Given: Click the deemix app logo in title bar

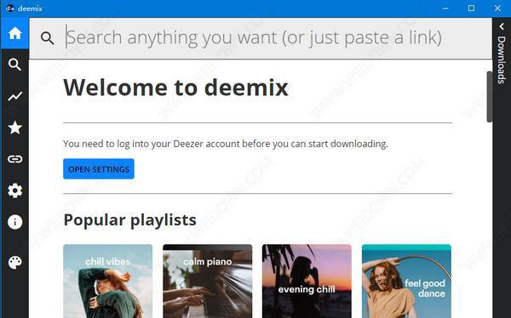Looking at the screenshot, I should (x=9, y=9).
